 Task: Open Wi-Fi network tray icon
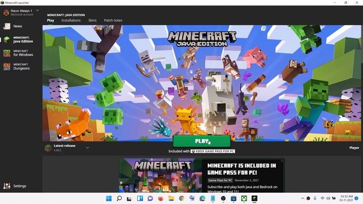point(322,198)
